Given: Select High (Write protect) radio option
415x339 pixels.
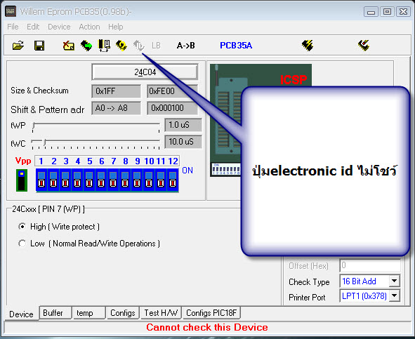Looking at the screenshot, I should click(x=22, y=227).
